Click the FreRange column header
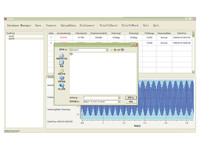Viewport: 200px width, 150px height. tap(149, 33)
